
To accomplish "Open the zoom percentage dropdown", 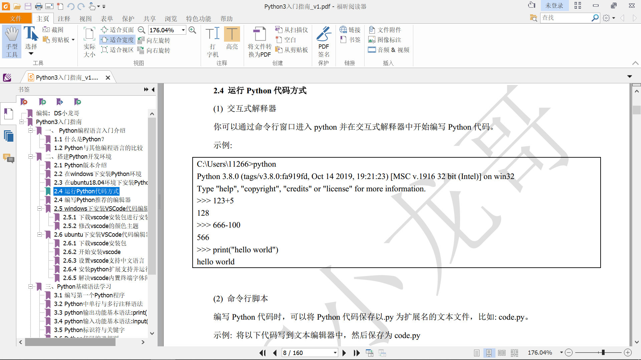I will click(183, 30).
